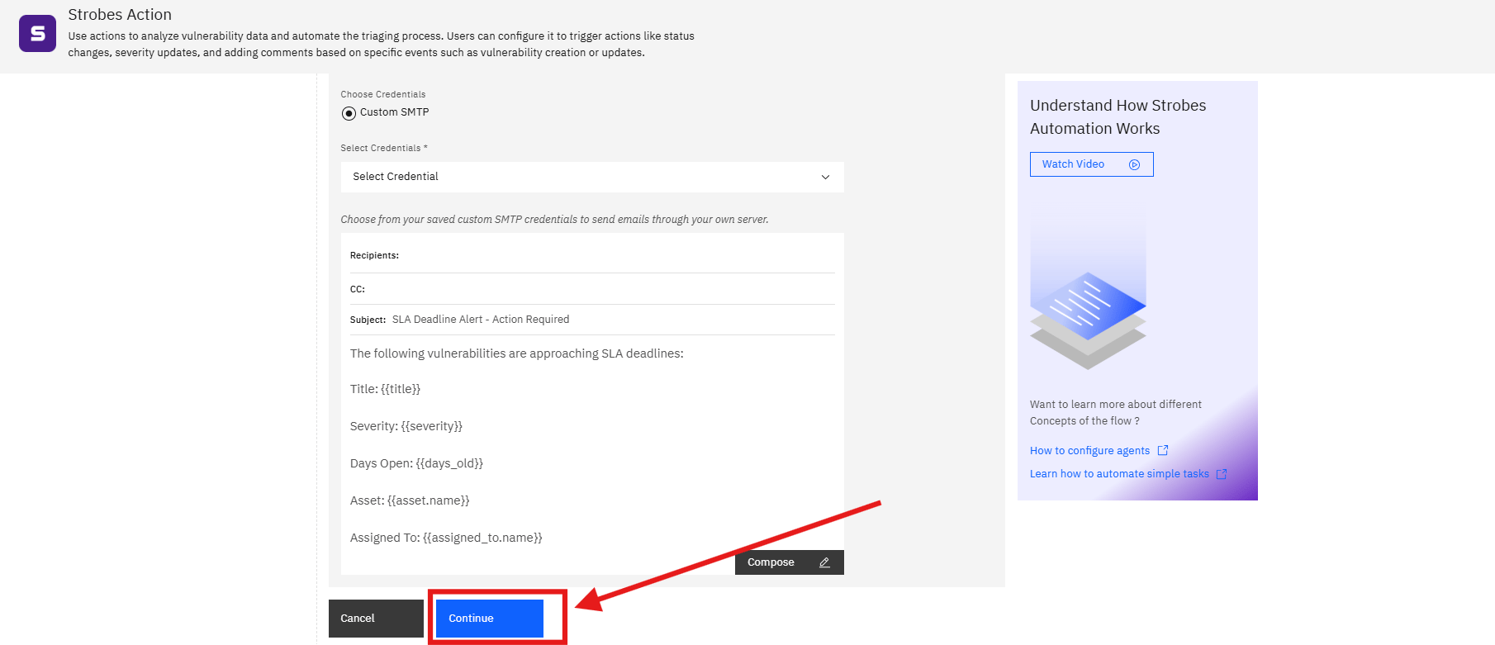Click the text "Assigned To: {{assigned_to.name}}"
This screenshot has width=1495, height=645.
click(446, 538)
